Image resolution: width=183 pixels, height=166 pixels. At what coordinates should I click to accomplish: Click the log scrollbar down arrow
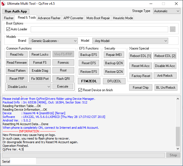[178, 148]
